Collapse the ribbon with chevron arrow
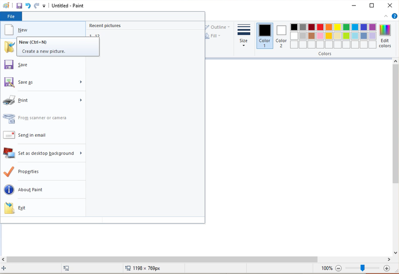This screenshot has height=274, width=399. [386, 16]
